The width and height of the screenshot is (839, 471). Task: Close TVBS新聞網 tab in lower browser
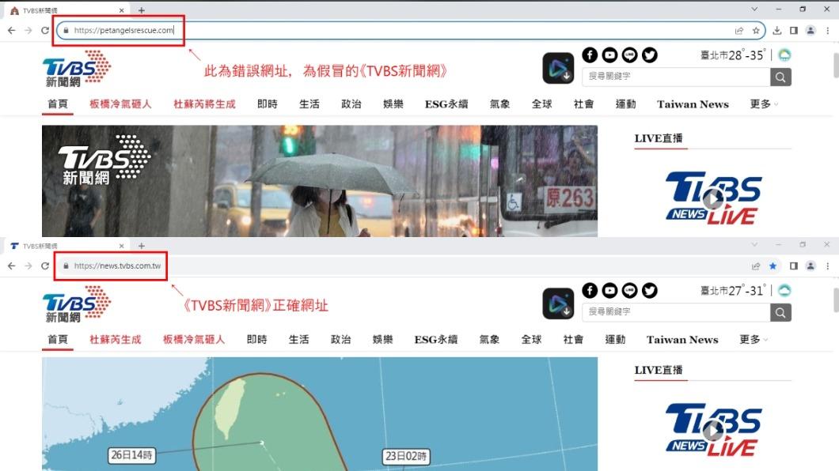[x=121, y=246]
